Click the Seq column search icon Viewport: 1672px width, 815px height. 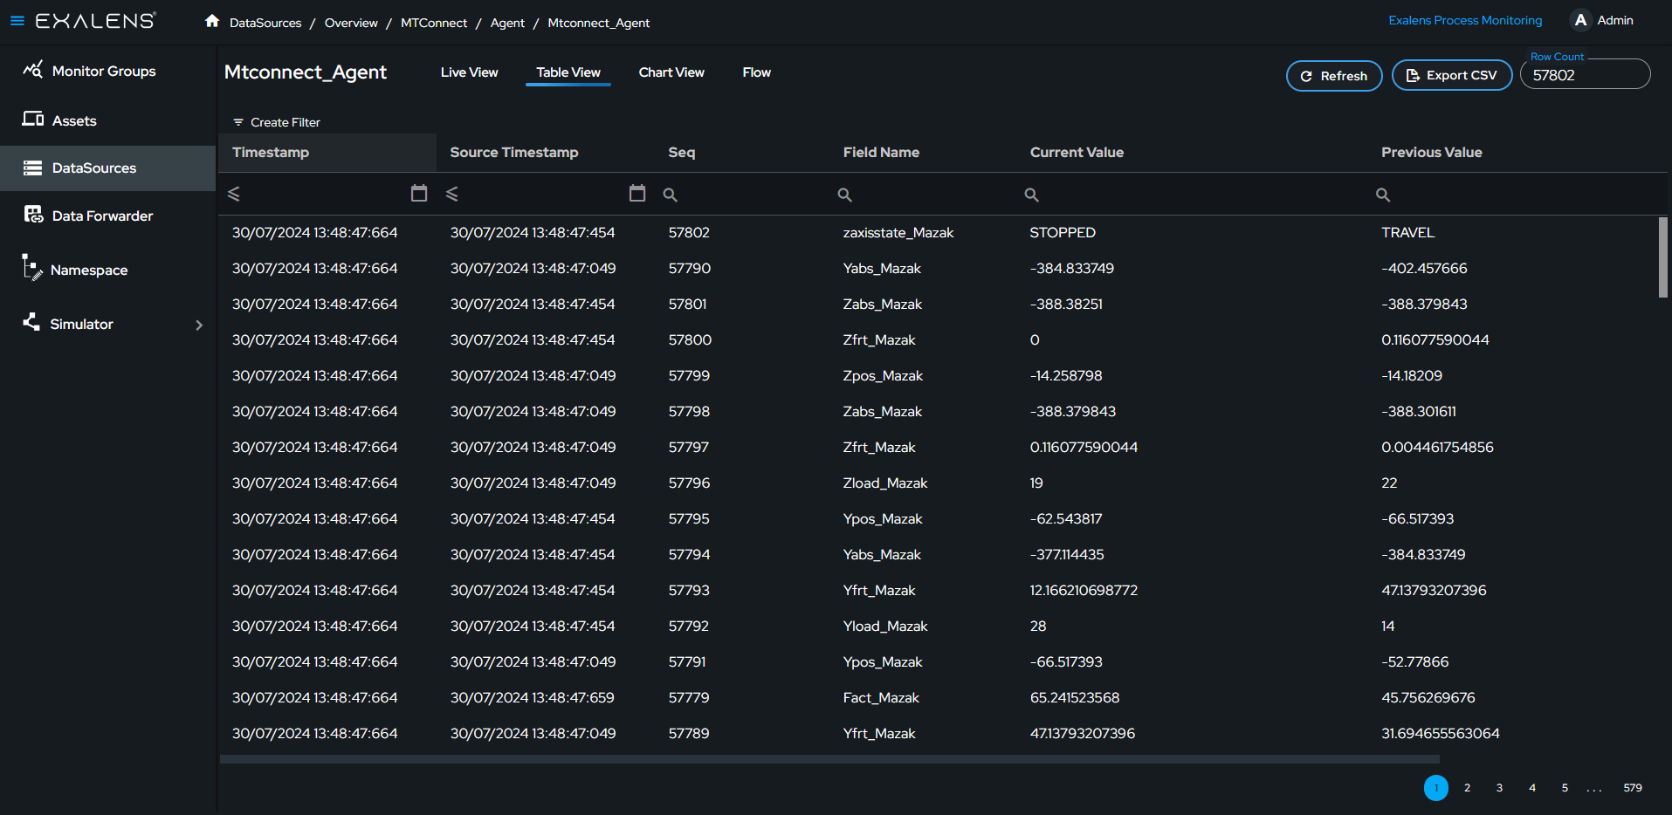[x=671, y=195]
